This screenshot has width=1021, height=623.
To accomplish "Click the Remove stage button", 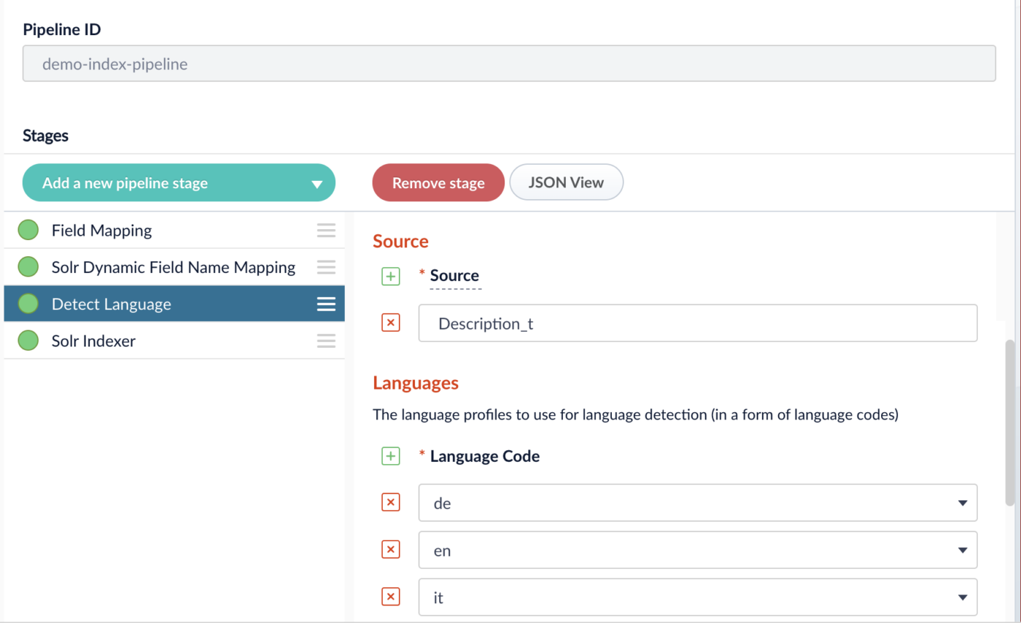I will click(x=438, y=183).
